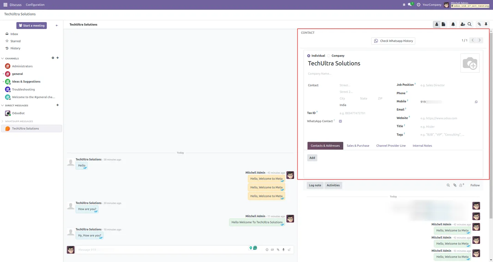Switch to Sales & Purchase tab
This screenshot has height=262, width=493.
(x=358, y=146)
